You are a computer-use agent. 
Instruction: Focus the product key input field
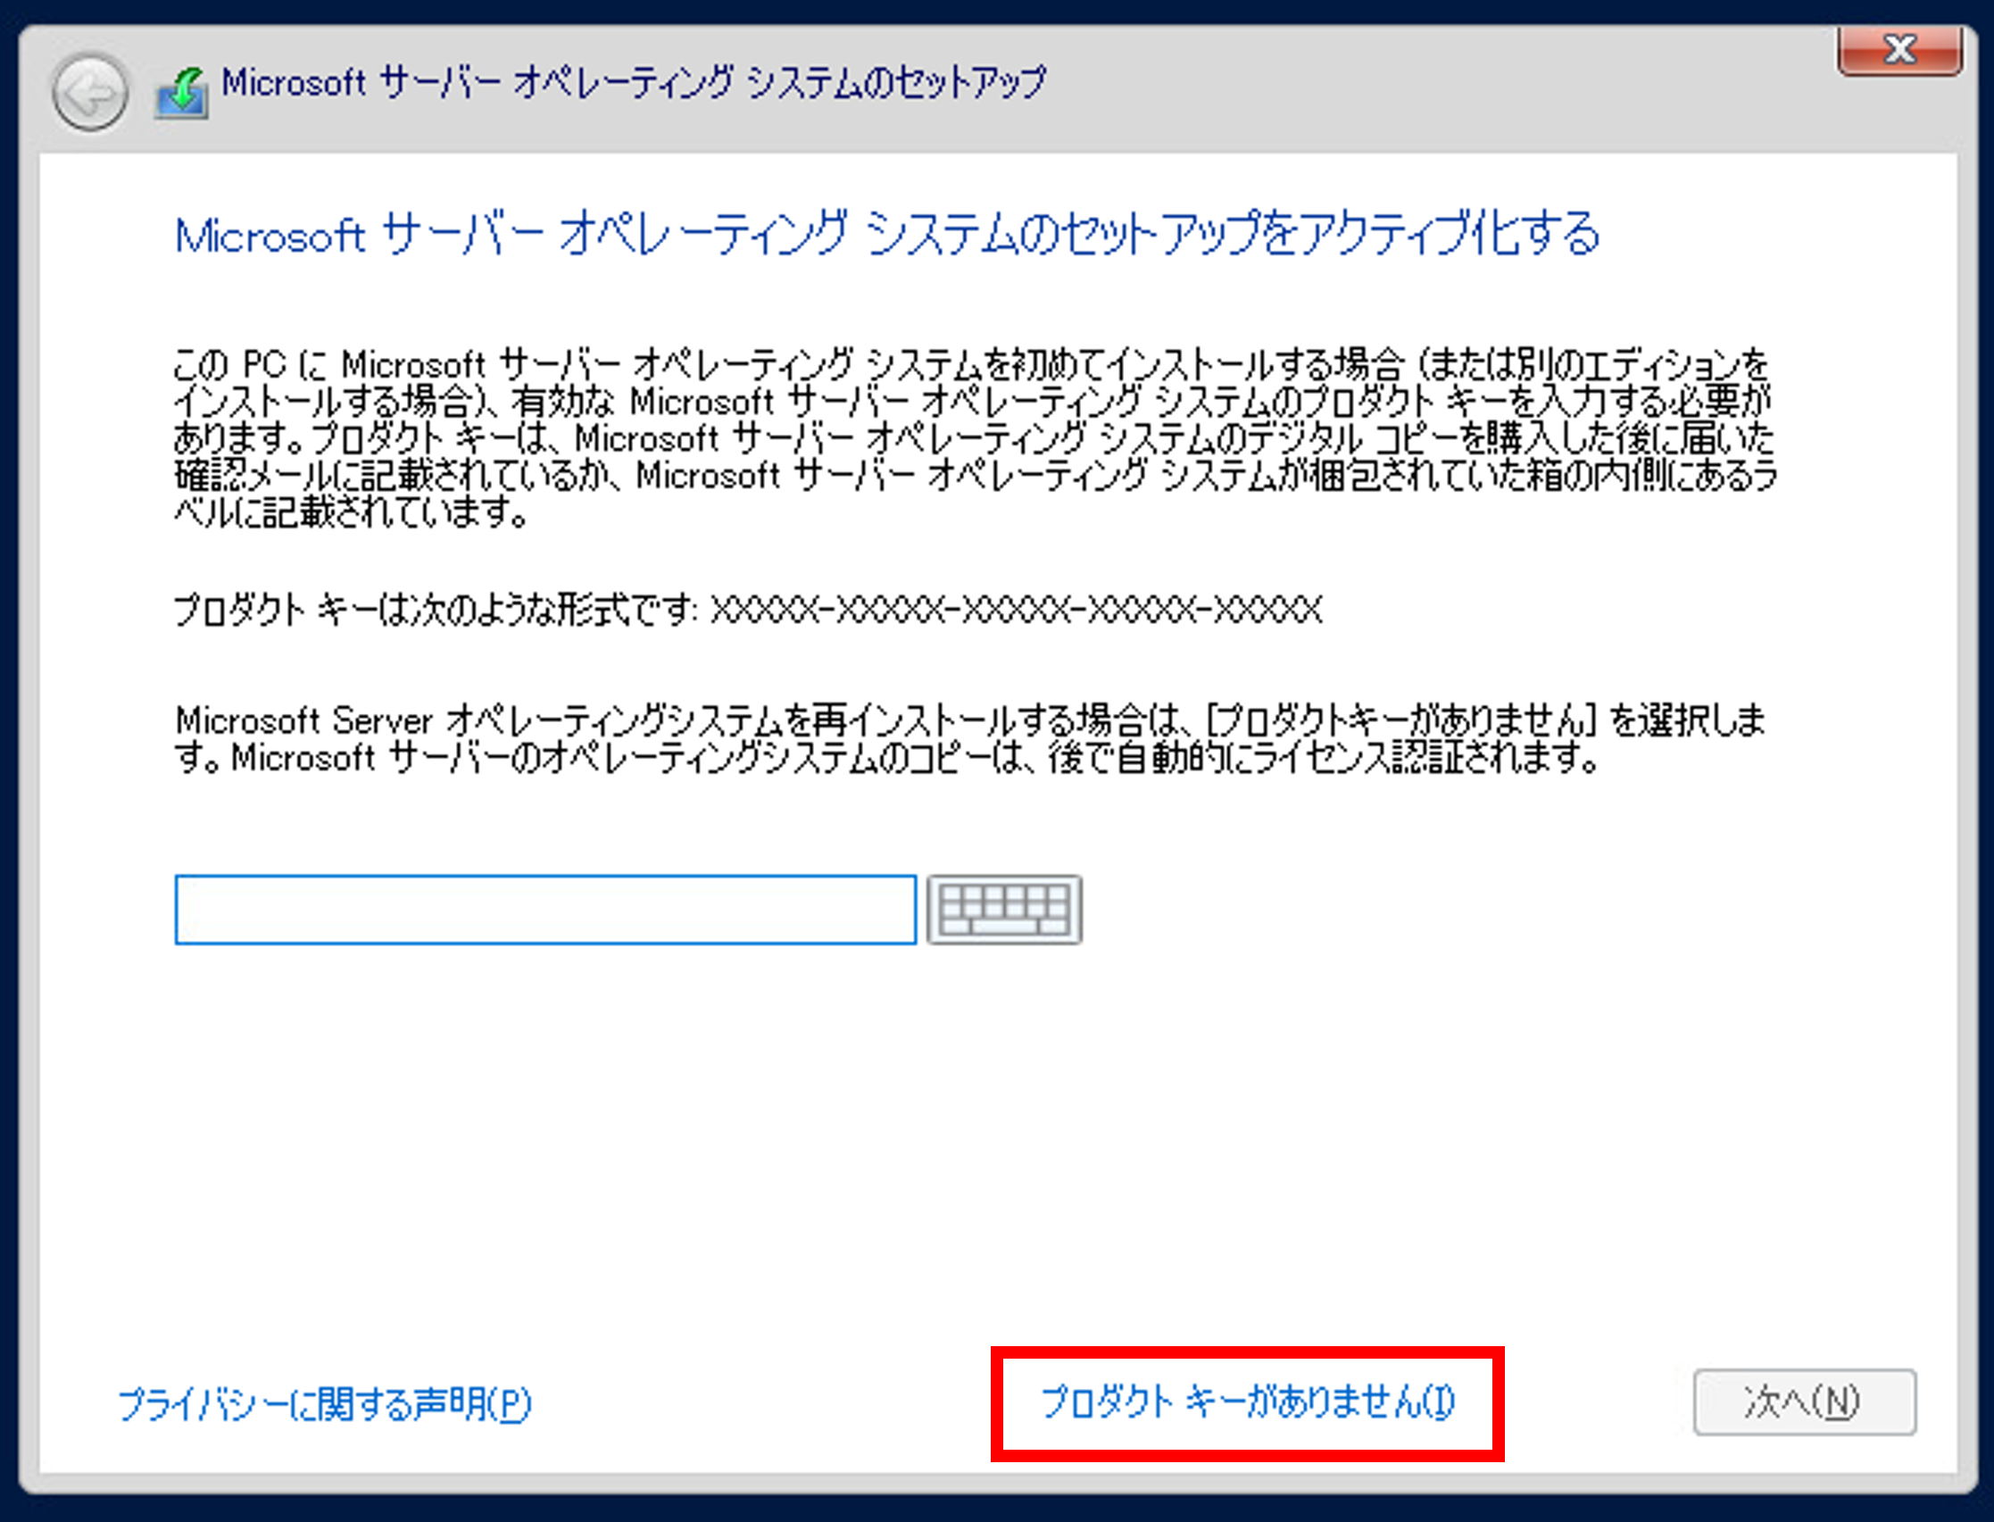pyautogui.click(x=545, y=910)
